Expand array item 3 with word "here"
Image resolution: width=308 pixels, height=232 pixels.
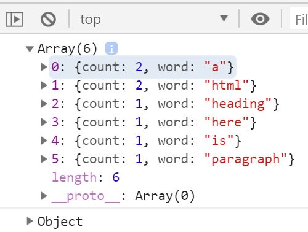[44, 122]
